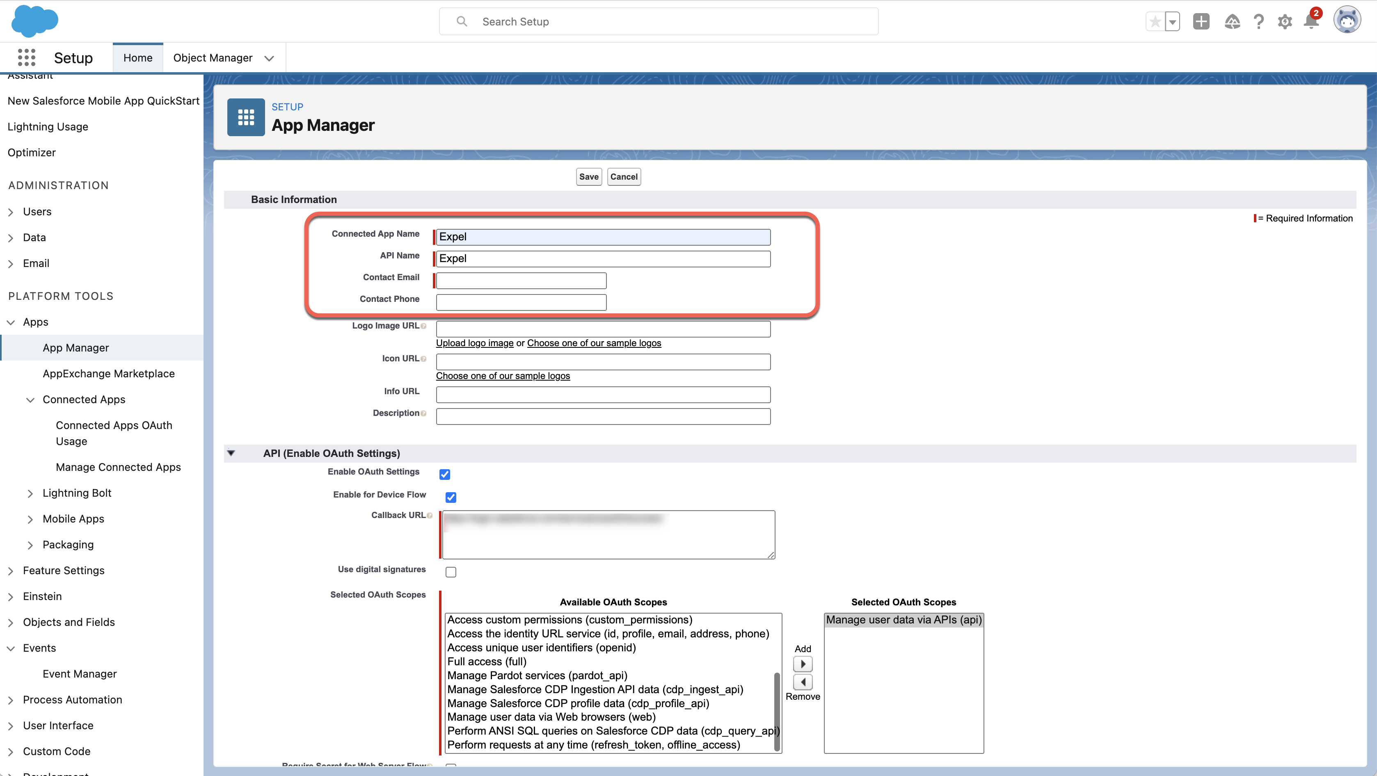The width and height of the screenshot is (1377, 776).
Task: Select Access unique user identifiers (openid) scope
Action: tap(542, 648)
